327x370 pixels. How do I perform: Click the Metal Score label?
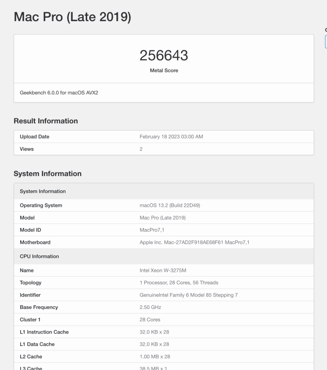[163, 71]
